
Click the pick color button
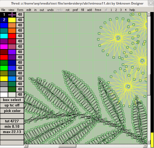(12, 111)
